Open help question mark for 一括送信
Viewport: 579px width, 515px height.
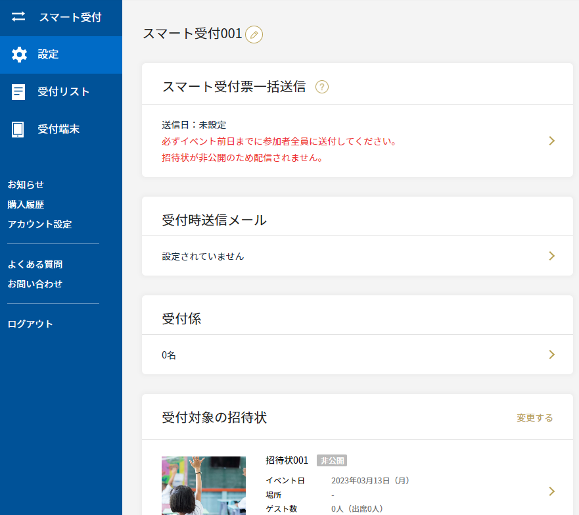[x=321, y=87]
